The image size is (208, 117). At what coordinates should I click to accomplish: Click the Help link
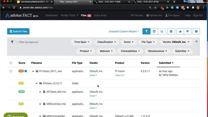(x=188, y=15)
